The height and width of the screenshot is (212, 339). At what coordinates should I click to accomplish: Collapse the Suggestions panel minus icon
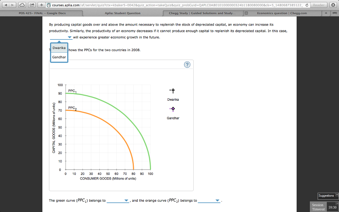point(337,195)
